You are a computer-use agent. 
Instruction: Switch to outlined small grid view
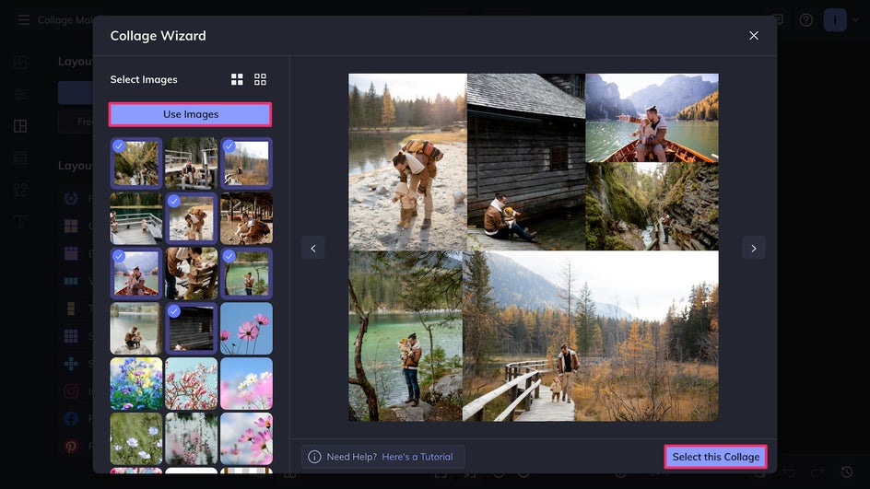click(x=260, y=79)
